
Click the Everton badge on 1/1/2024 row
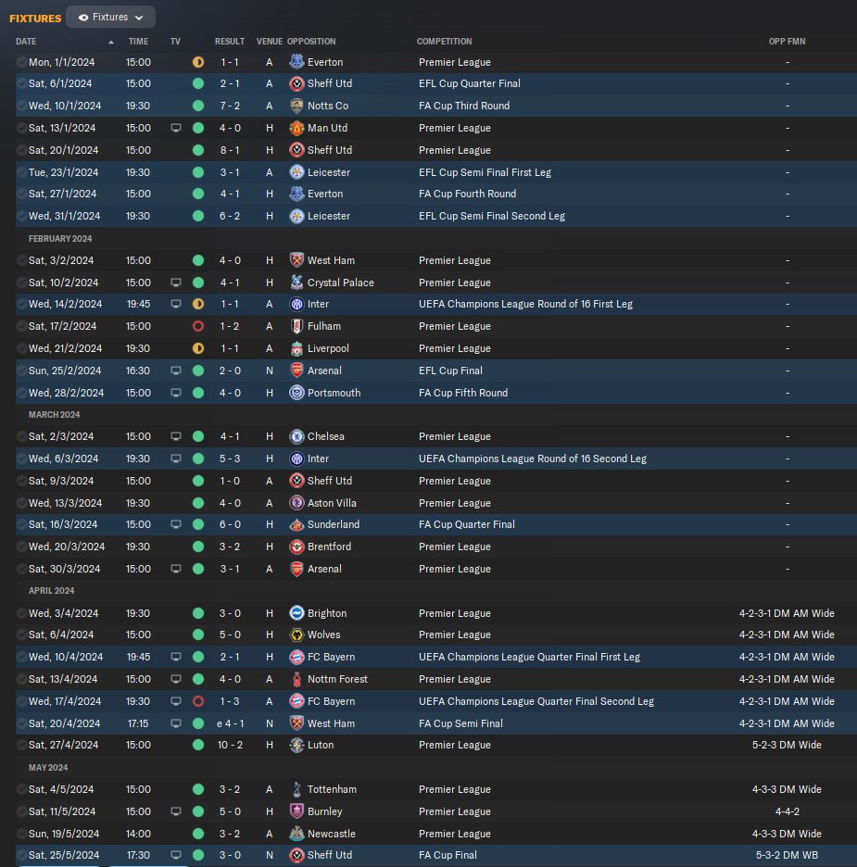296,62
